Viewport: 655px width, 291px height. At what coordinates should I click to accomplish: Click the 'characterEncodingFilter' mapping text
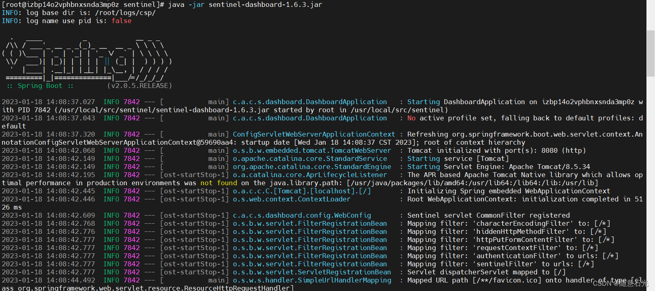coord(523,223)
